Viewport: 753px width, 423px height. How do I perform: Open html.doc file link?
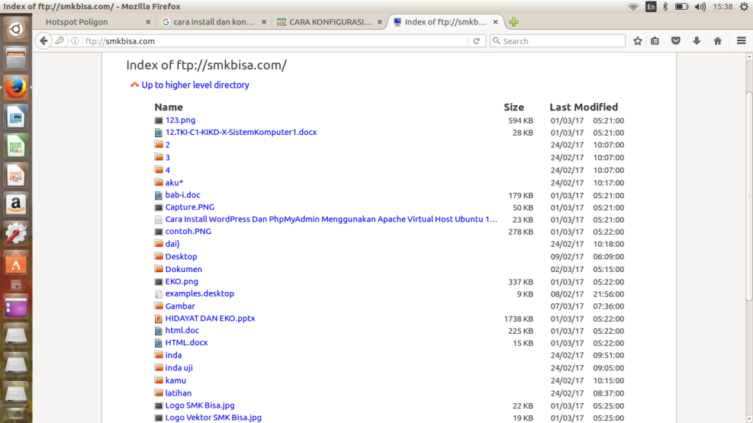coord(182,331)
